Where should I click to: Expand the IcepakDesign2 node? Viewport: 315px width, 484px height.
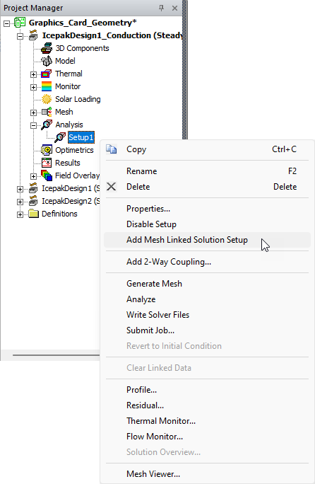(20, 202)
